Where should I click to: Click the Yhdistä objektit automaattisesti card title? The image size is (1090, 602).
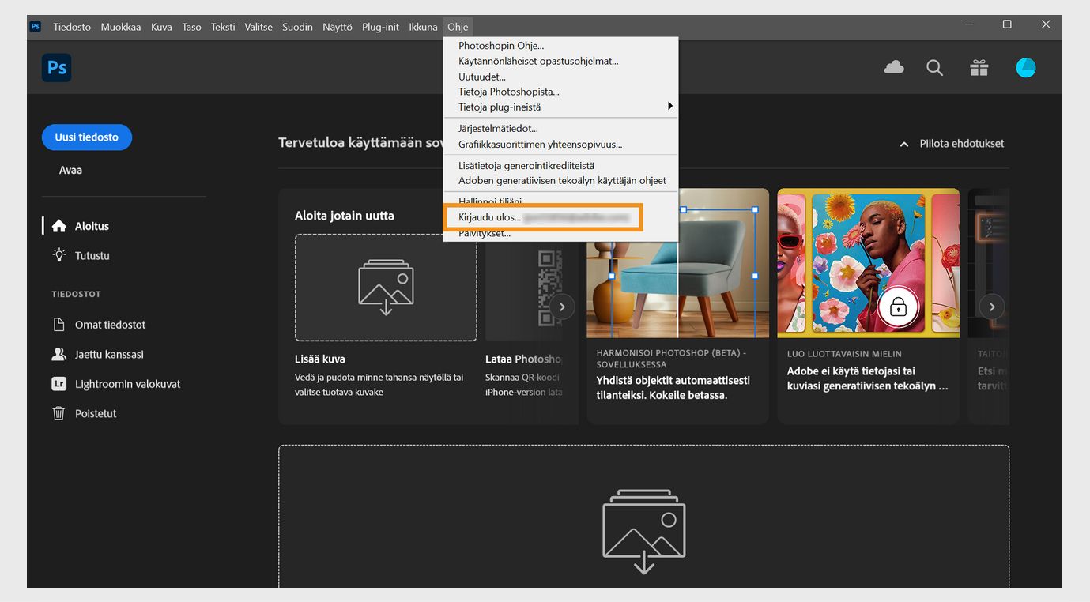pos(673,387)
